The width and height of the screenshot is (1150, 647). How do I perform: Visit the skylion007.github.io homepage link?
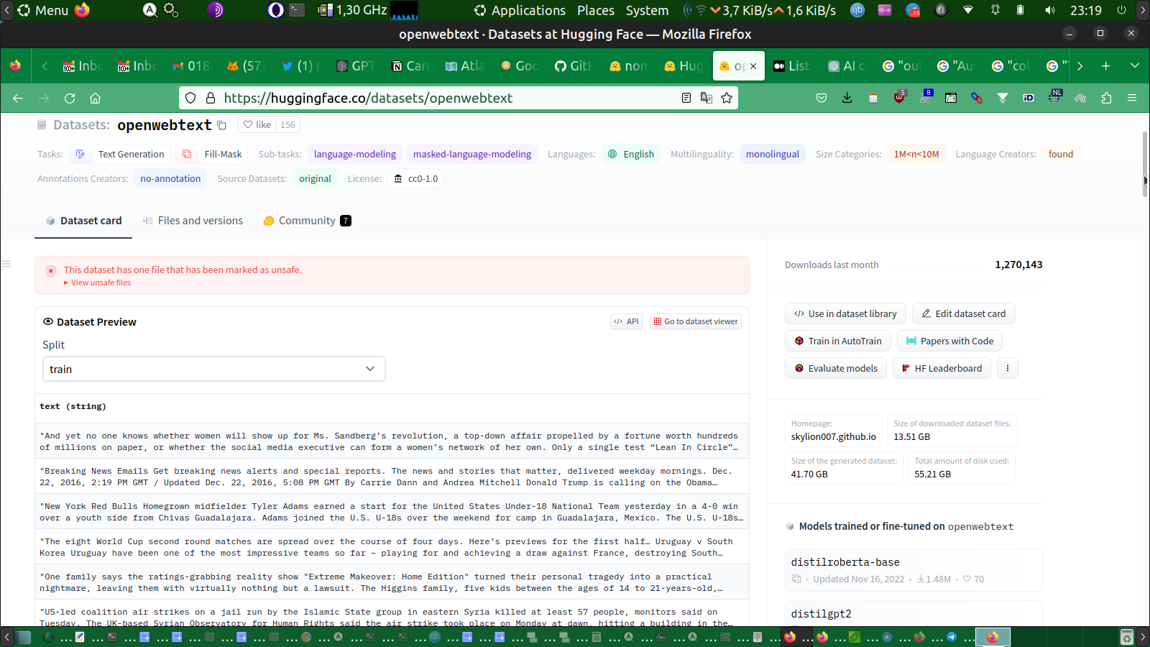834,436
